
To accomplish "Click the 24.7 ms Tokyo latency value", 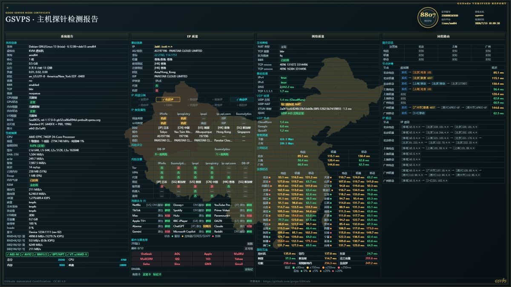I will tap(372, 253).
